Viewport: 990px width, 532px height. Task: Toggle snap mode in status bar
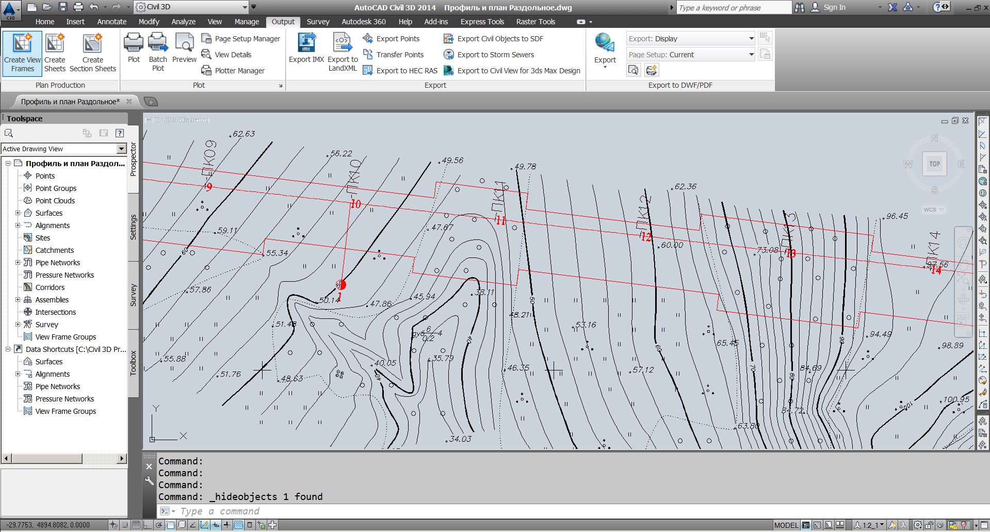click(x=125, y=525)
